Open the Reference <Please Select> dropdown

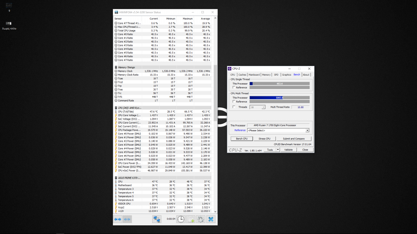pos(278,130)
